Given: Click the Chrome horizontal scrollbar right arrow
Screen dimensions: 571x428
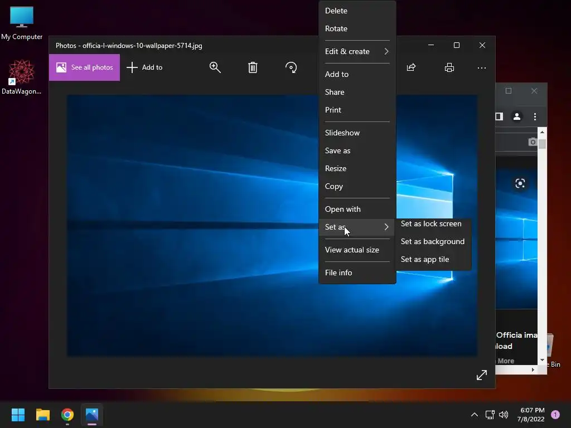Looking at the screenshot, I should [533, 370].
